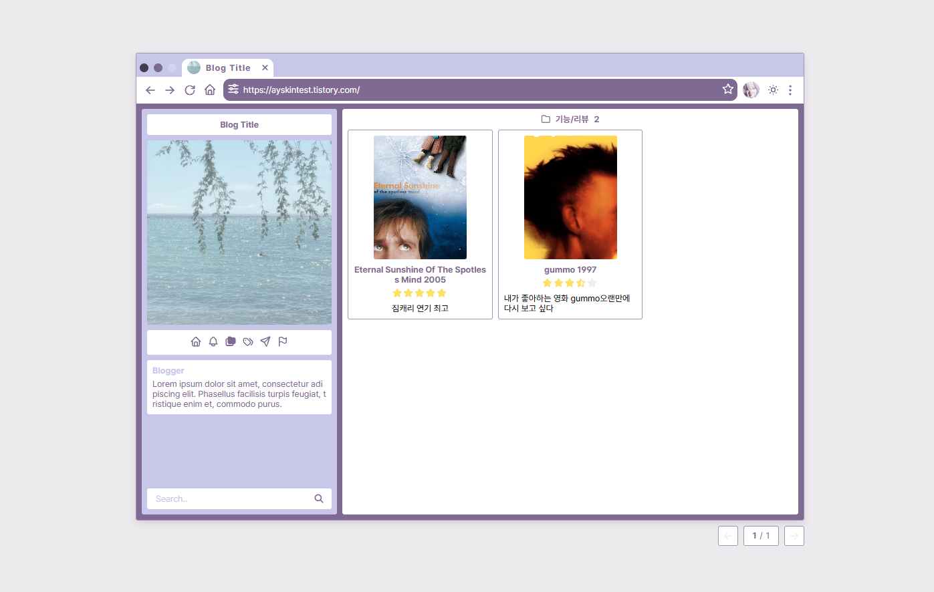Viewport: 934px width, 592px height.
Task: Click the 기능/리뷰 category heading
Action: (x=572, y=120)
